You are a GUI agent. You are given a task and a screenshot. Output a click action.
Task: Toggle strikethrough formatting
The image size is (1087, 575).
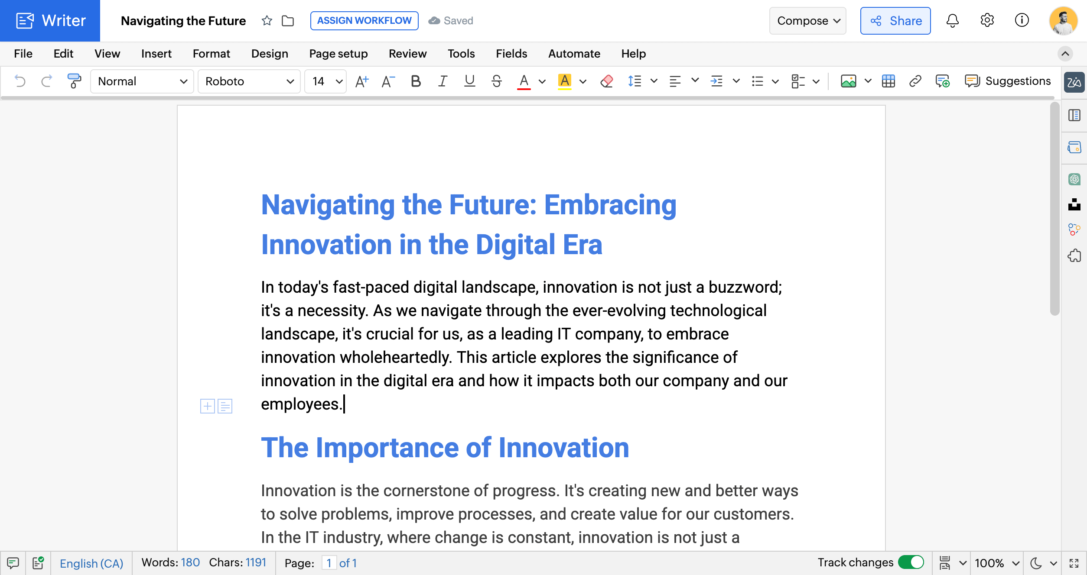pos(497,81)
